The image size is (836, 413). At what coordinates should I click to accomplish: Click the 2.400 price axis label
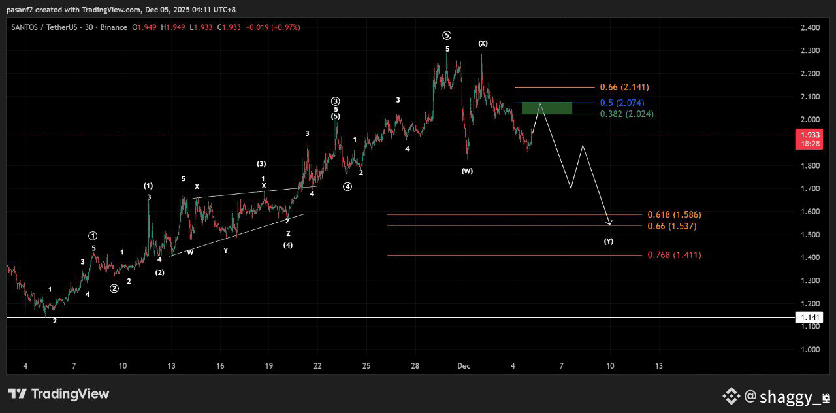(810, 27)
